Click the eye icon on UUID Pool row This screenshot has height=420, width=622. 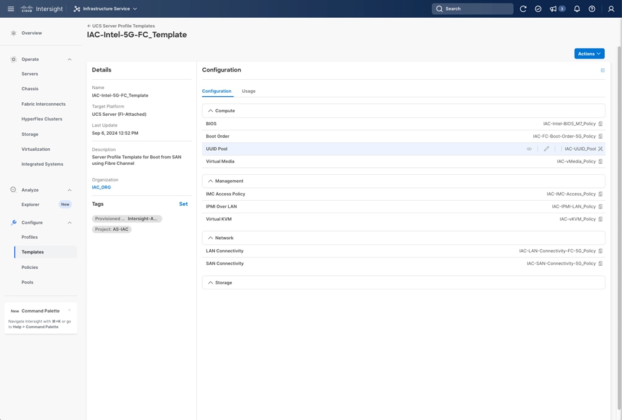[x=529, y=149]
